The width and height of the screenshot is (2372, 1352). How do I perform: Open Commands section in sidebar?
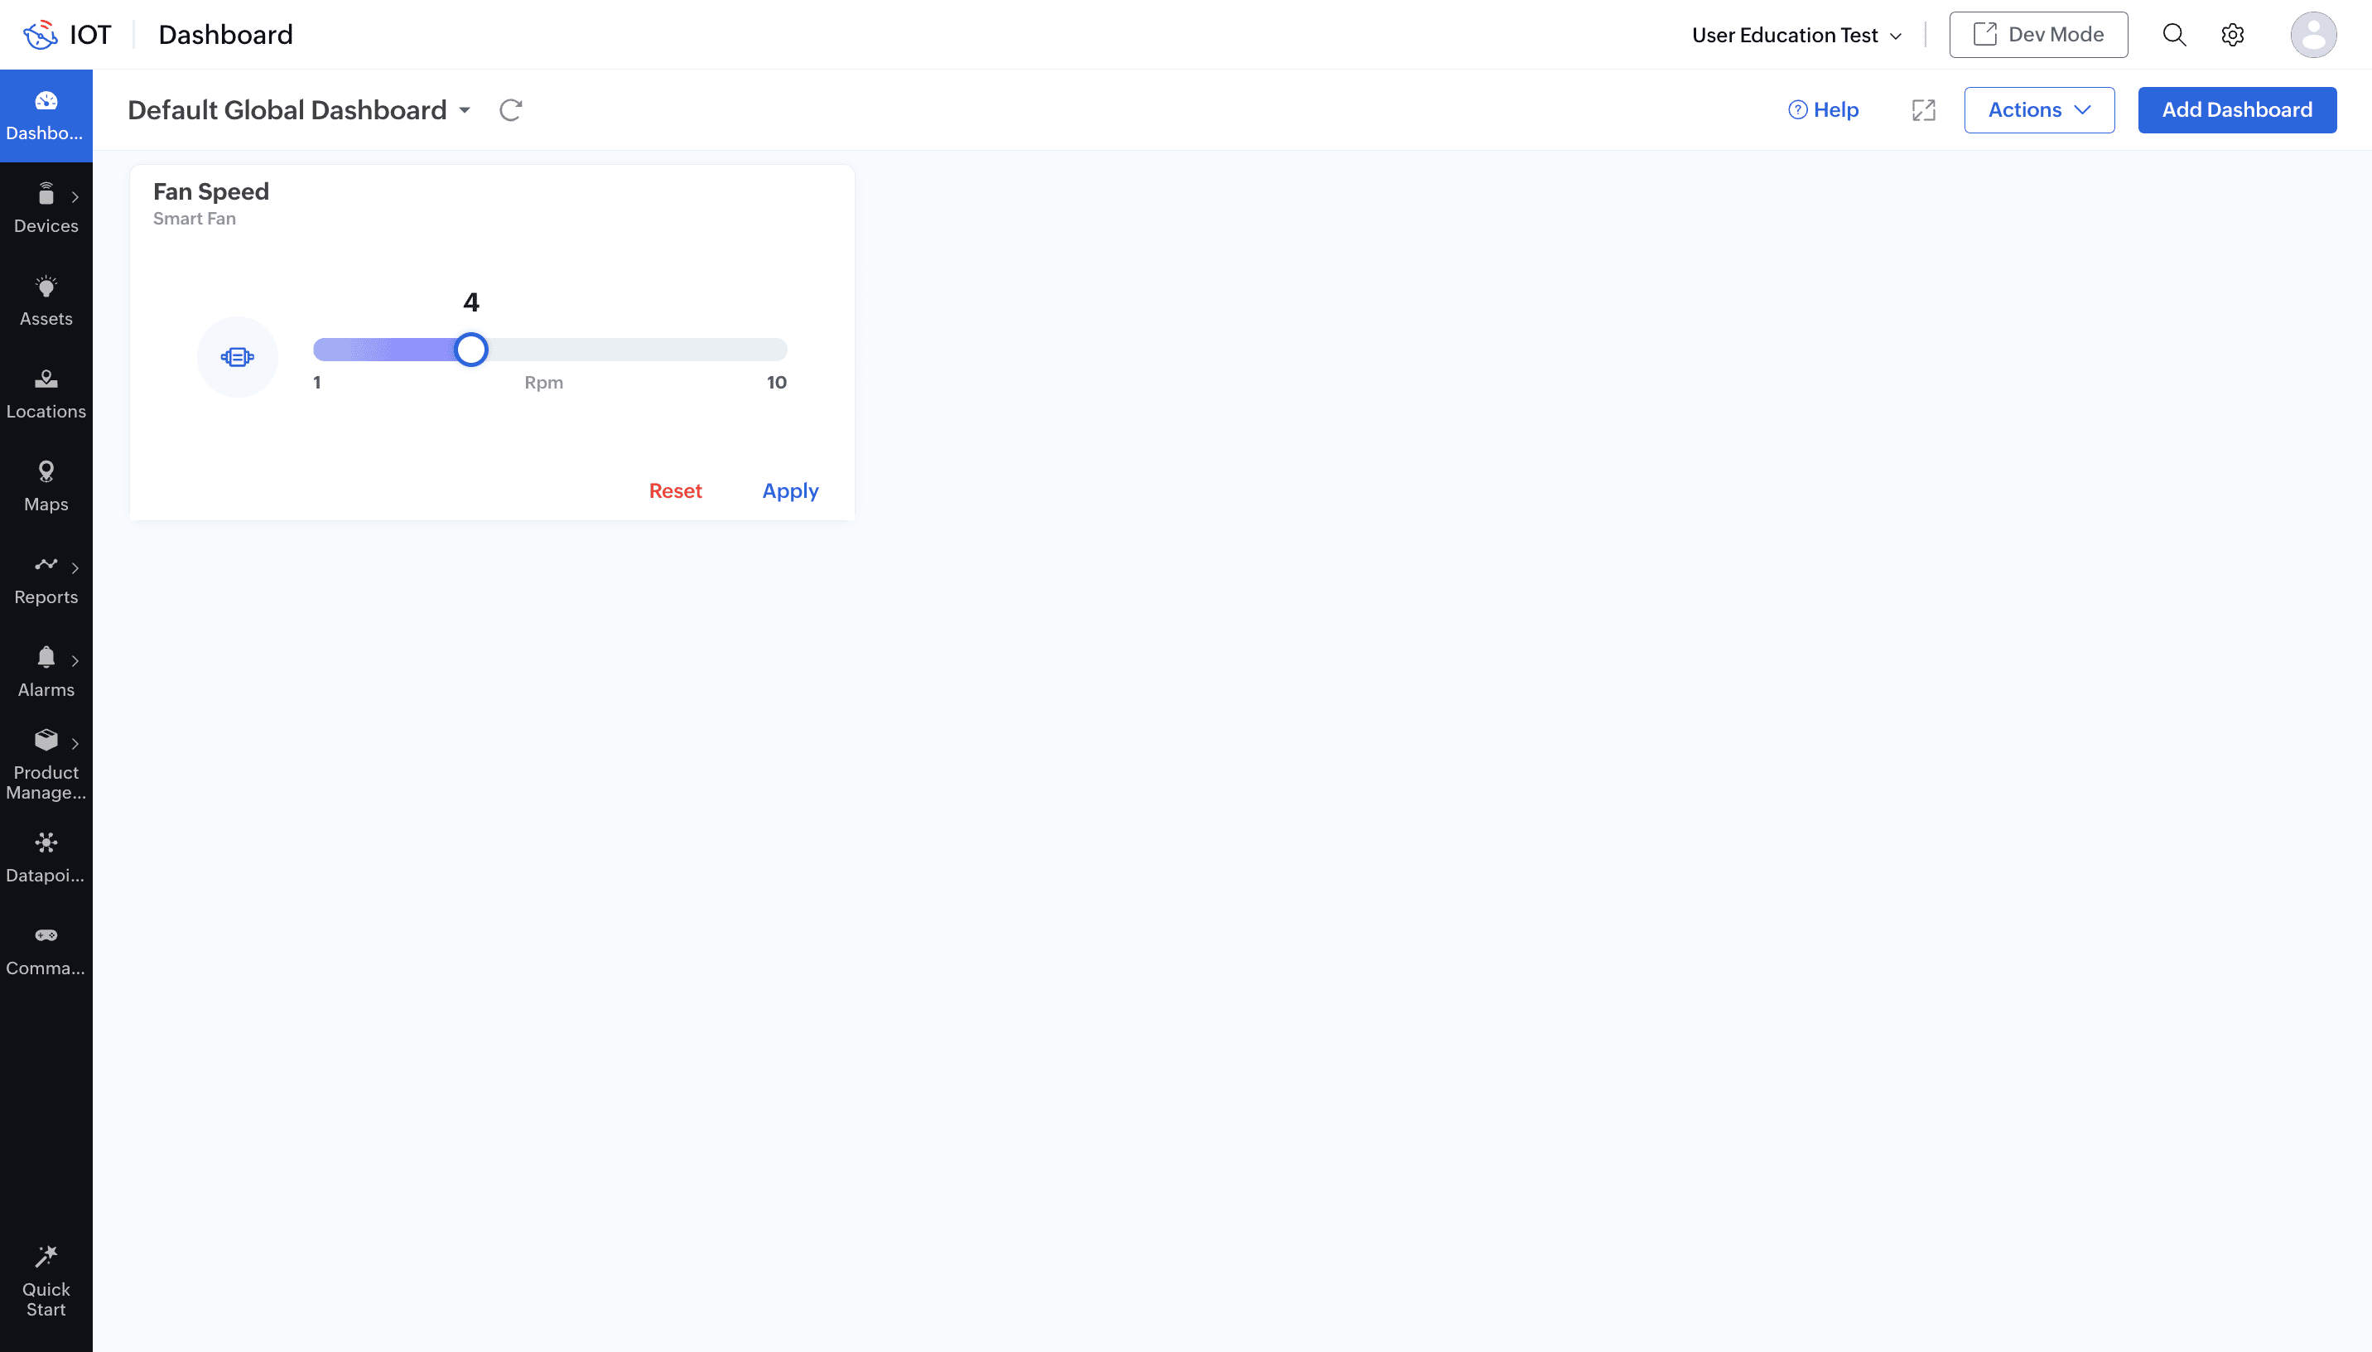pyautogui.click(x=46, y=950)
